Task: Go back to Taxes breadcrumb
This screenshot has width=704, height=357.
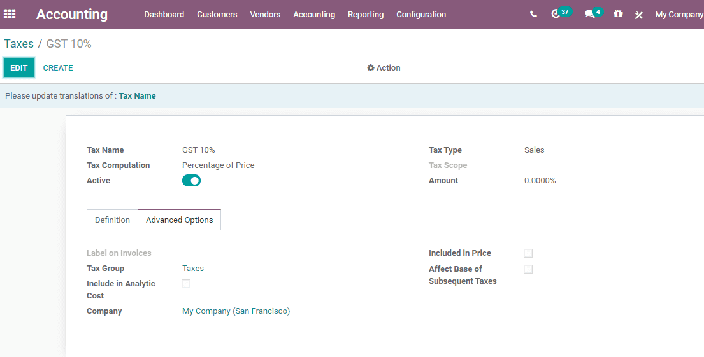Action: click(19, 43)
